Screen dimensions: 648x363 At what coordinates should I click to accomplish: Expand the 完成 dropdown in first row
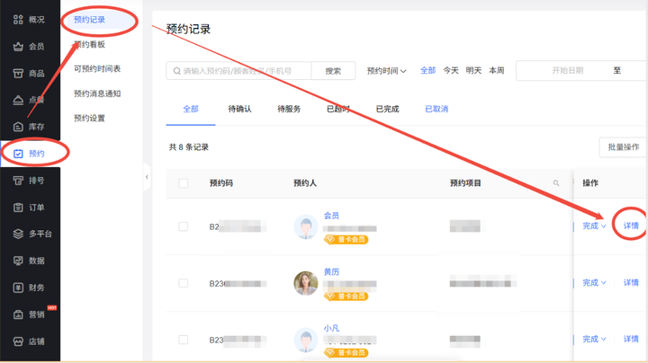594,226
